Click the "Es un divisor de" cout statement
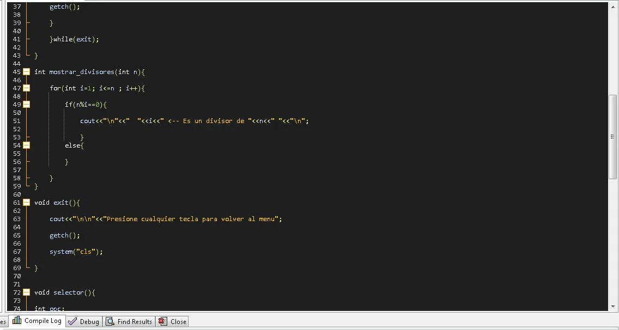 [x=194, y=121]
